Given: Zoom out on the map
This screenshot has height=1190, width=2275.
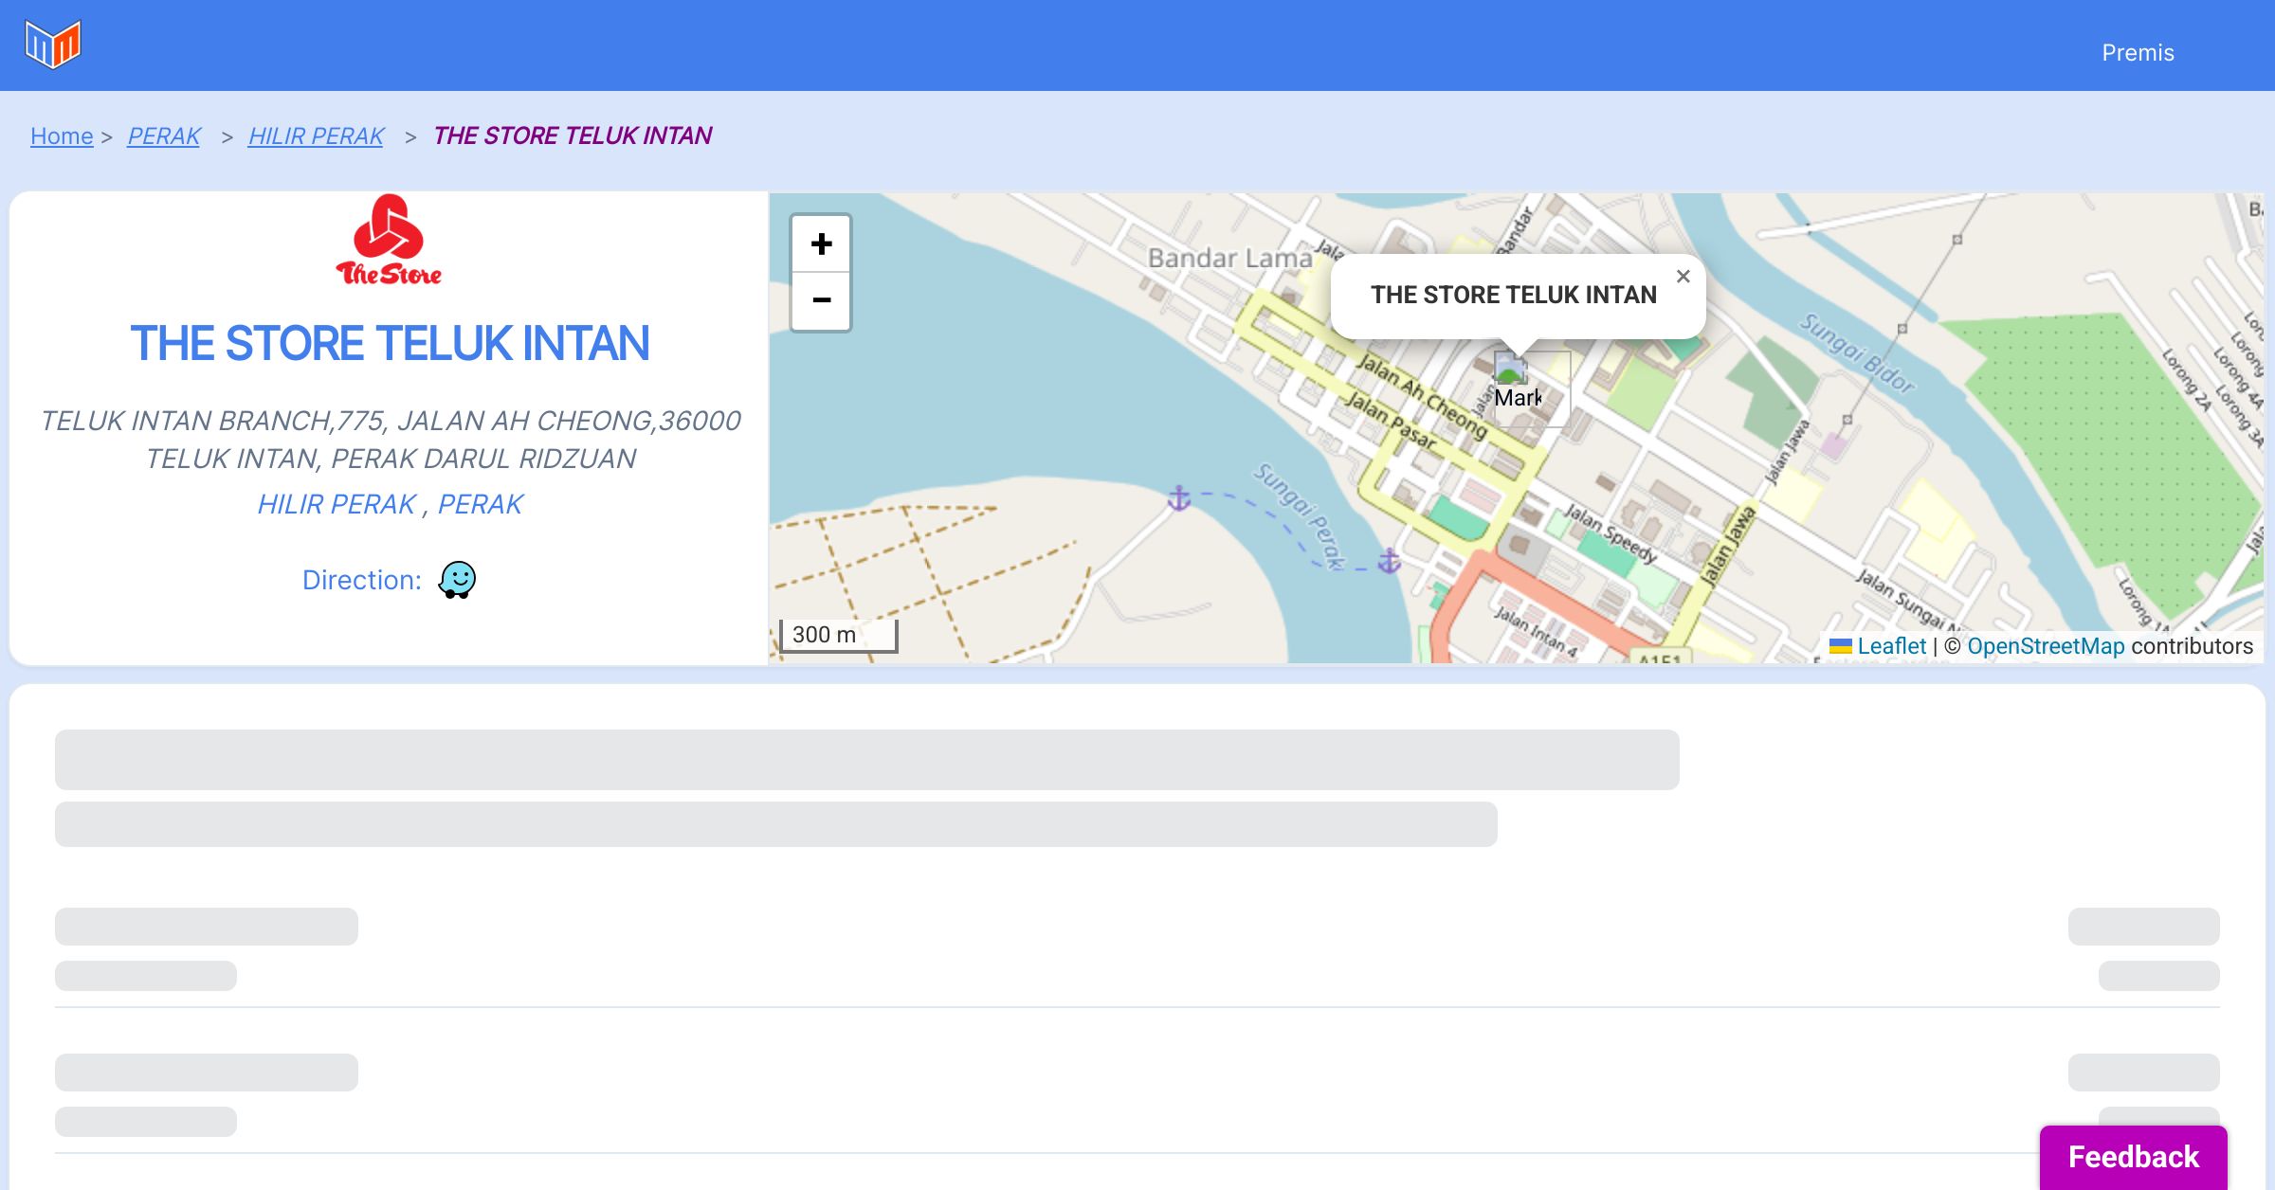Looking at the screenshot, I should 821,301.
